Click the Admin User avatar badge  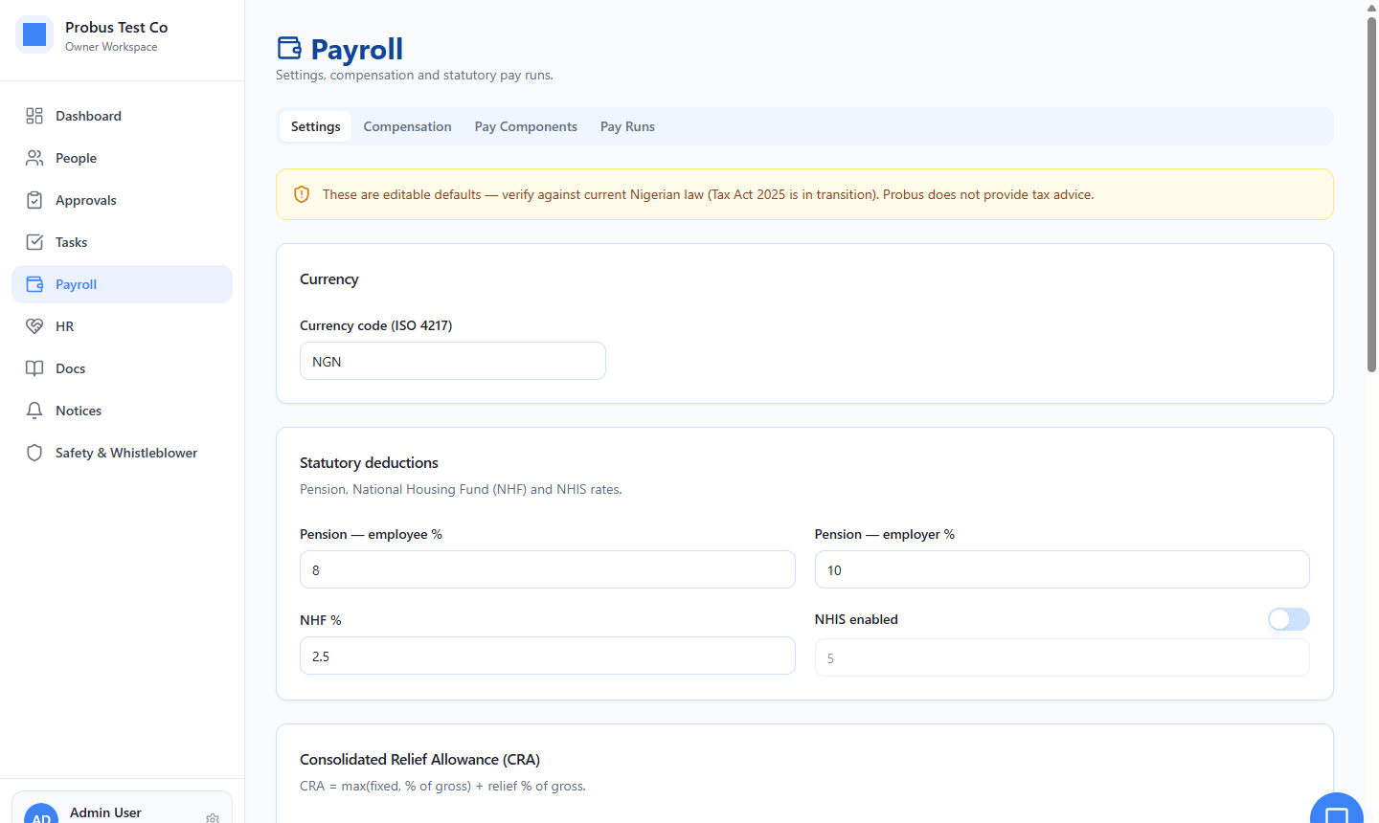41,815
